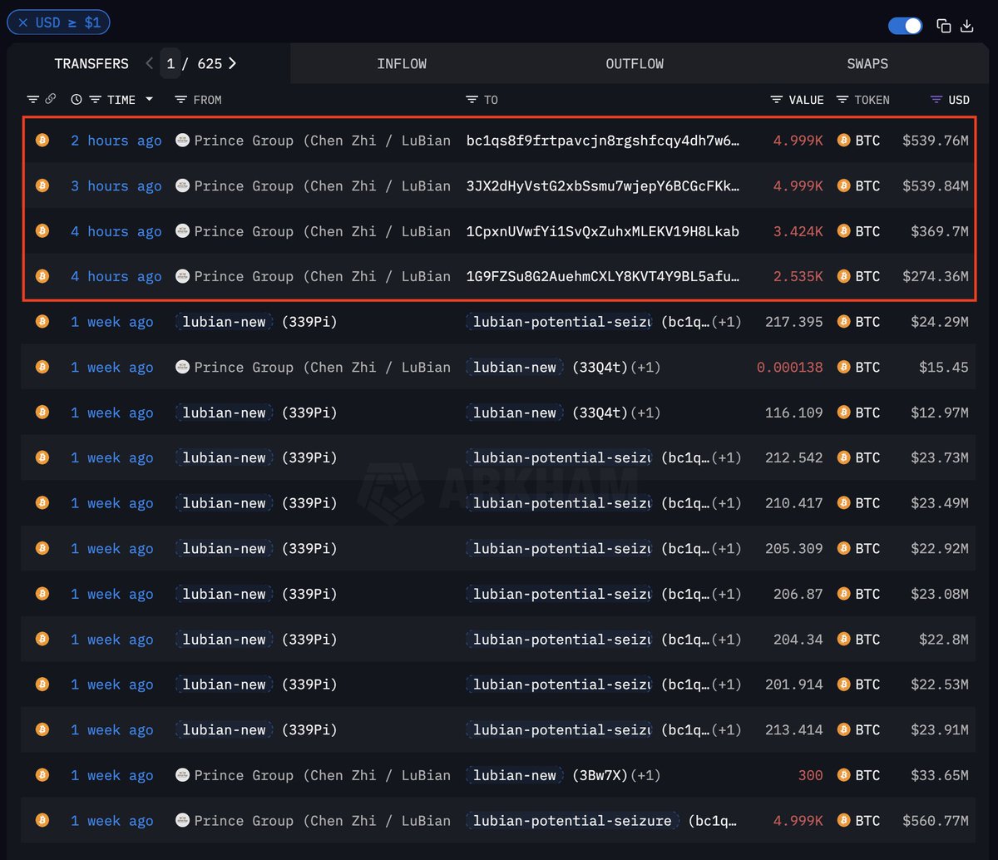Toggle the blue switch at top right
This screenshot has height=860, width=998.
tap(905, 26)
